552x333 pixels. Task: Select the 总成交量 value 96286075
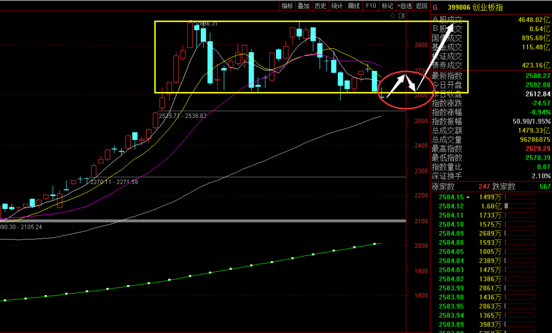535,140
